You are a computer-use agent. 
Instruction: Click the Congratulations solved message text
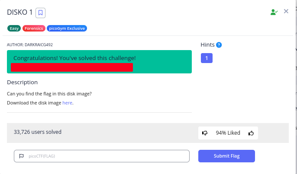74,58
